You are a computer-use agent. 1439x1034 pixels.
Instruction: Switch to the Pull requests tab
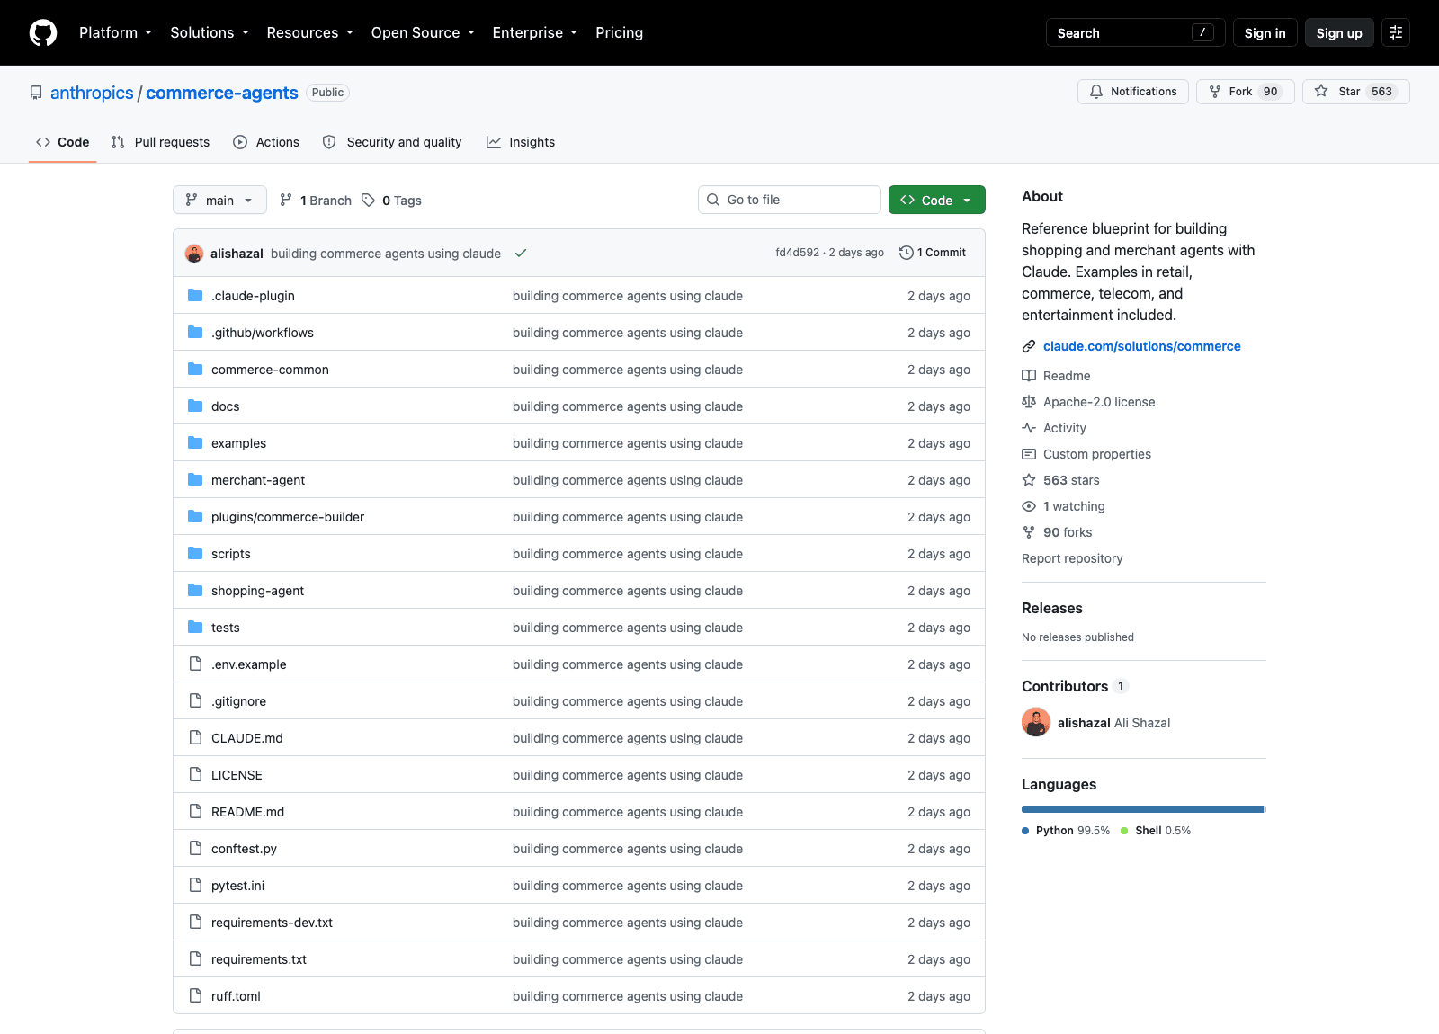tap(160, 142)
